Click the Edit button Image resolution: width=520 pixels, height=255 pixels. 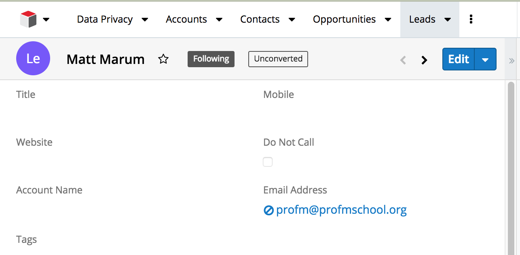point(459,59)
